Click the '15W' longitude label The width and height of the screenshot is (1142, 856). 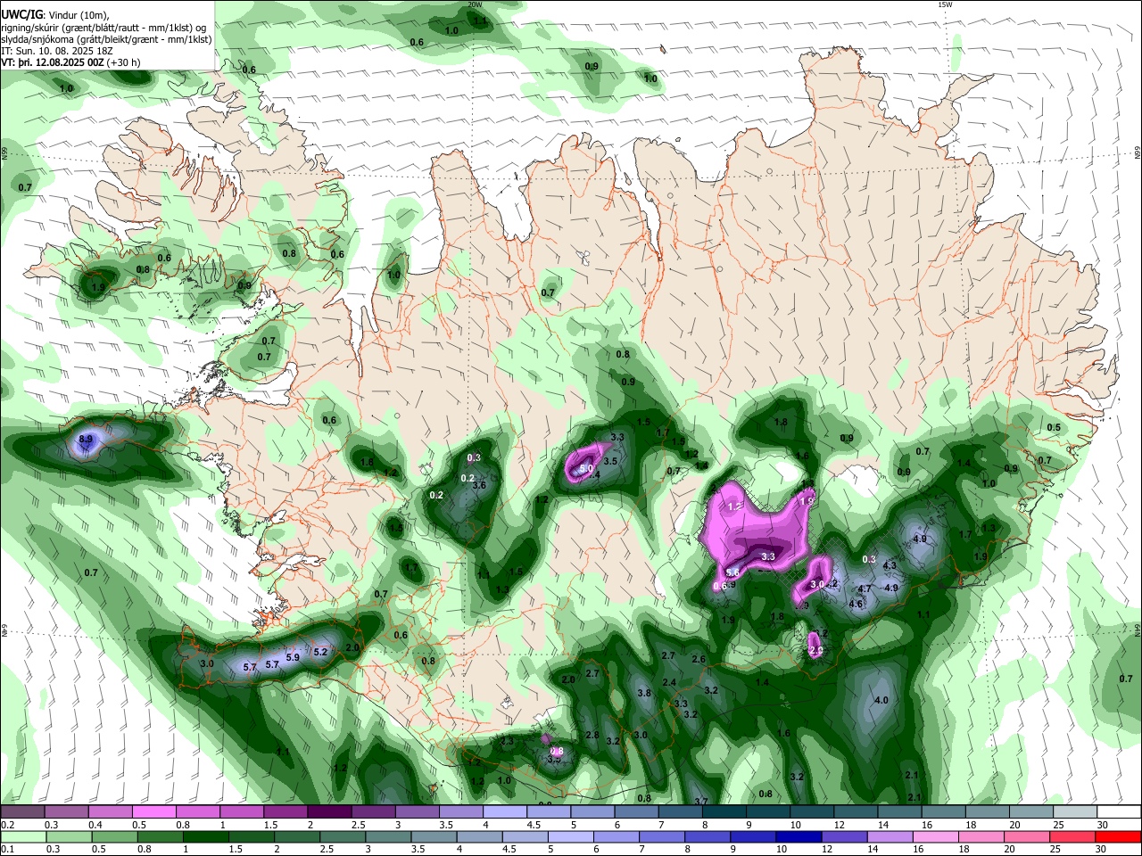point(945,4)
